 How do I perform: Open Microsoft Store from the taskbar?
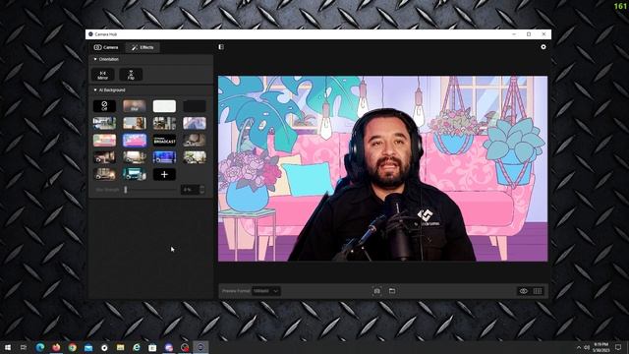pyautogui.click(x=152, y=347)
